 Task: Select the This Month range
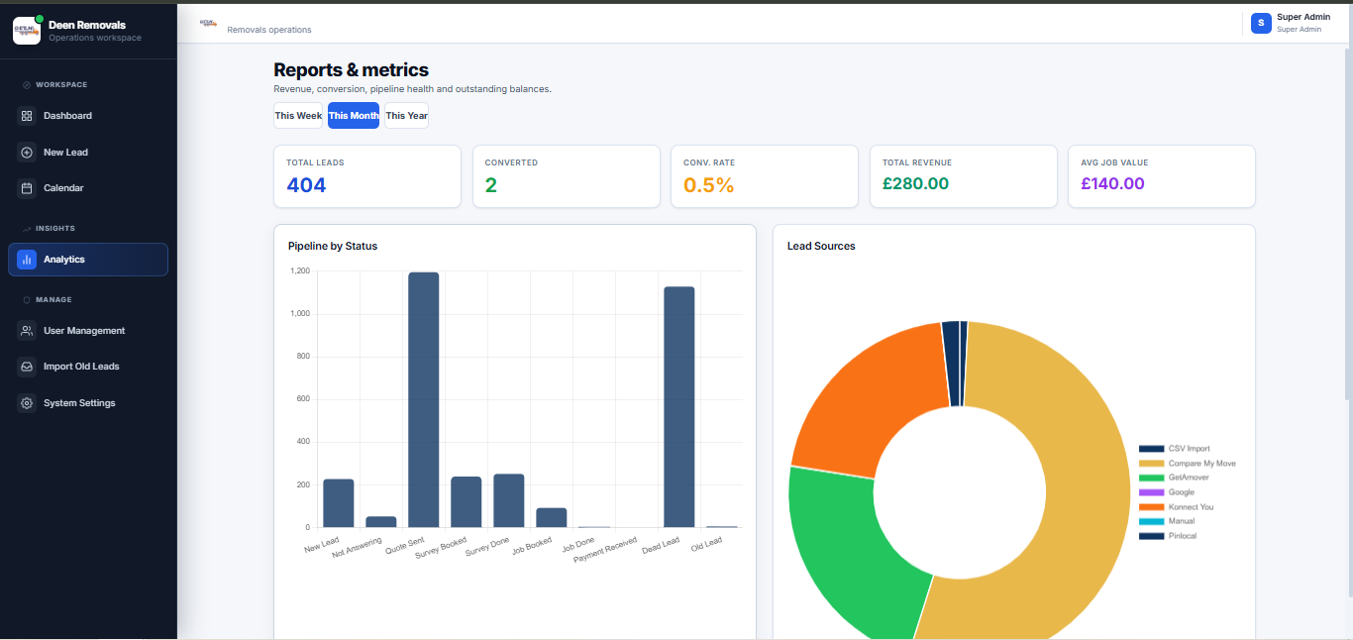[354, 116]
